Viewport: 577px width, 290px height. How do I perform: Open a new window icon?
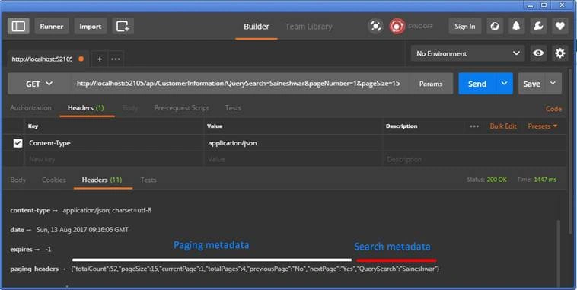tap(123, 27)
